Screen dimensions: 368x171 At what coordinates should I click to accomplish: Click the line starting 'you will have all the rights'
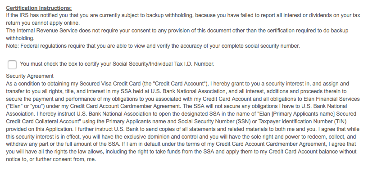click(x=182, y=152)
